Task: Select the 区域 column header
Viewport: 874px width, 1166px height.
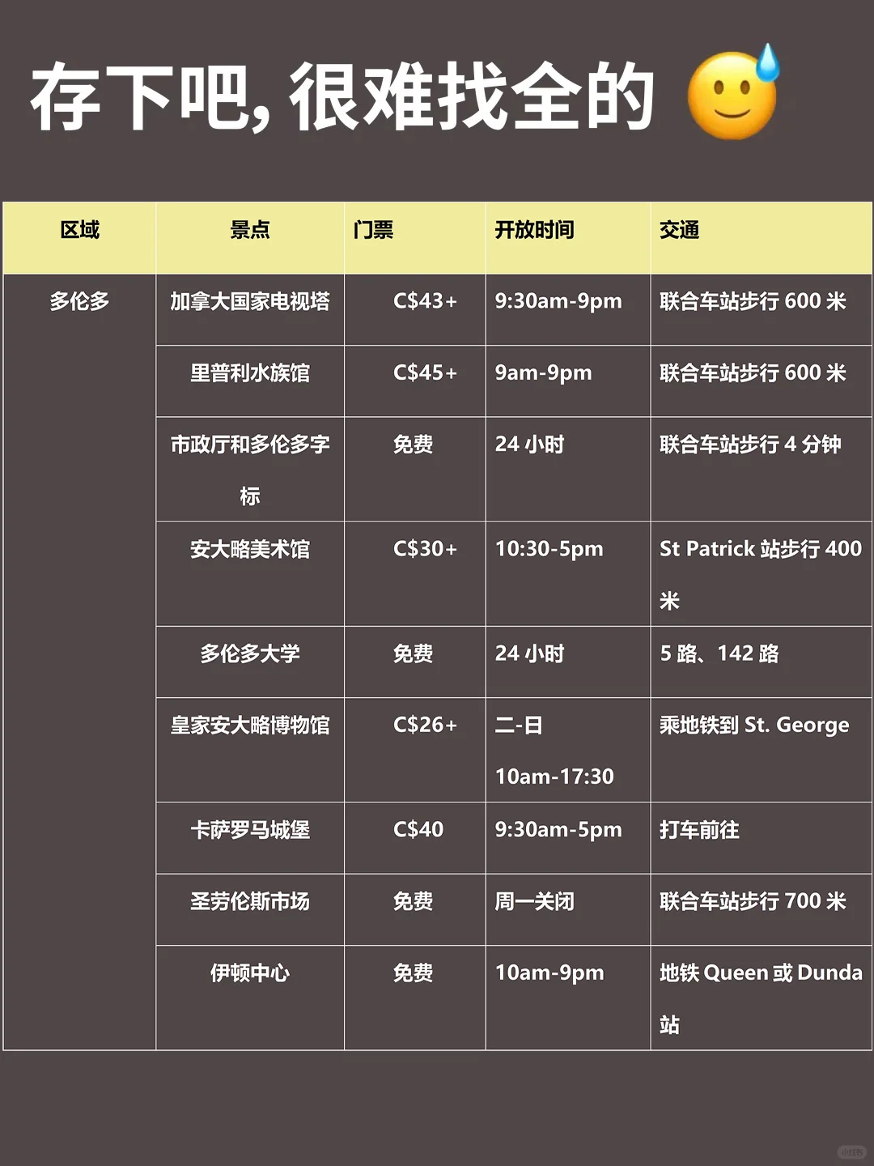Action: (x=79, y=231)
